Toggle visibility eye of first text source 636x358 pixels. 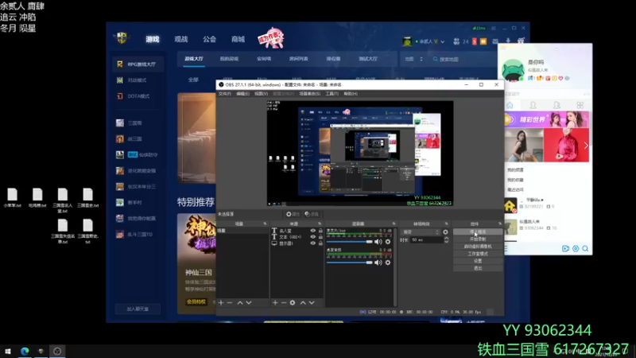click(312, 231)
